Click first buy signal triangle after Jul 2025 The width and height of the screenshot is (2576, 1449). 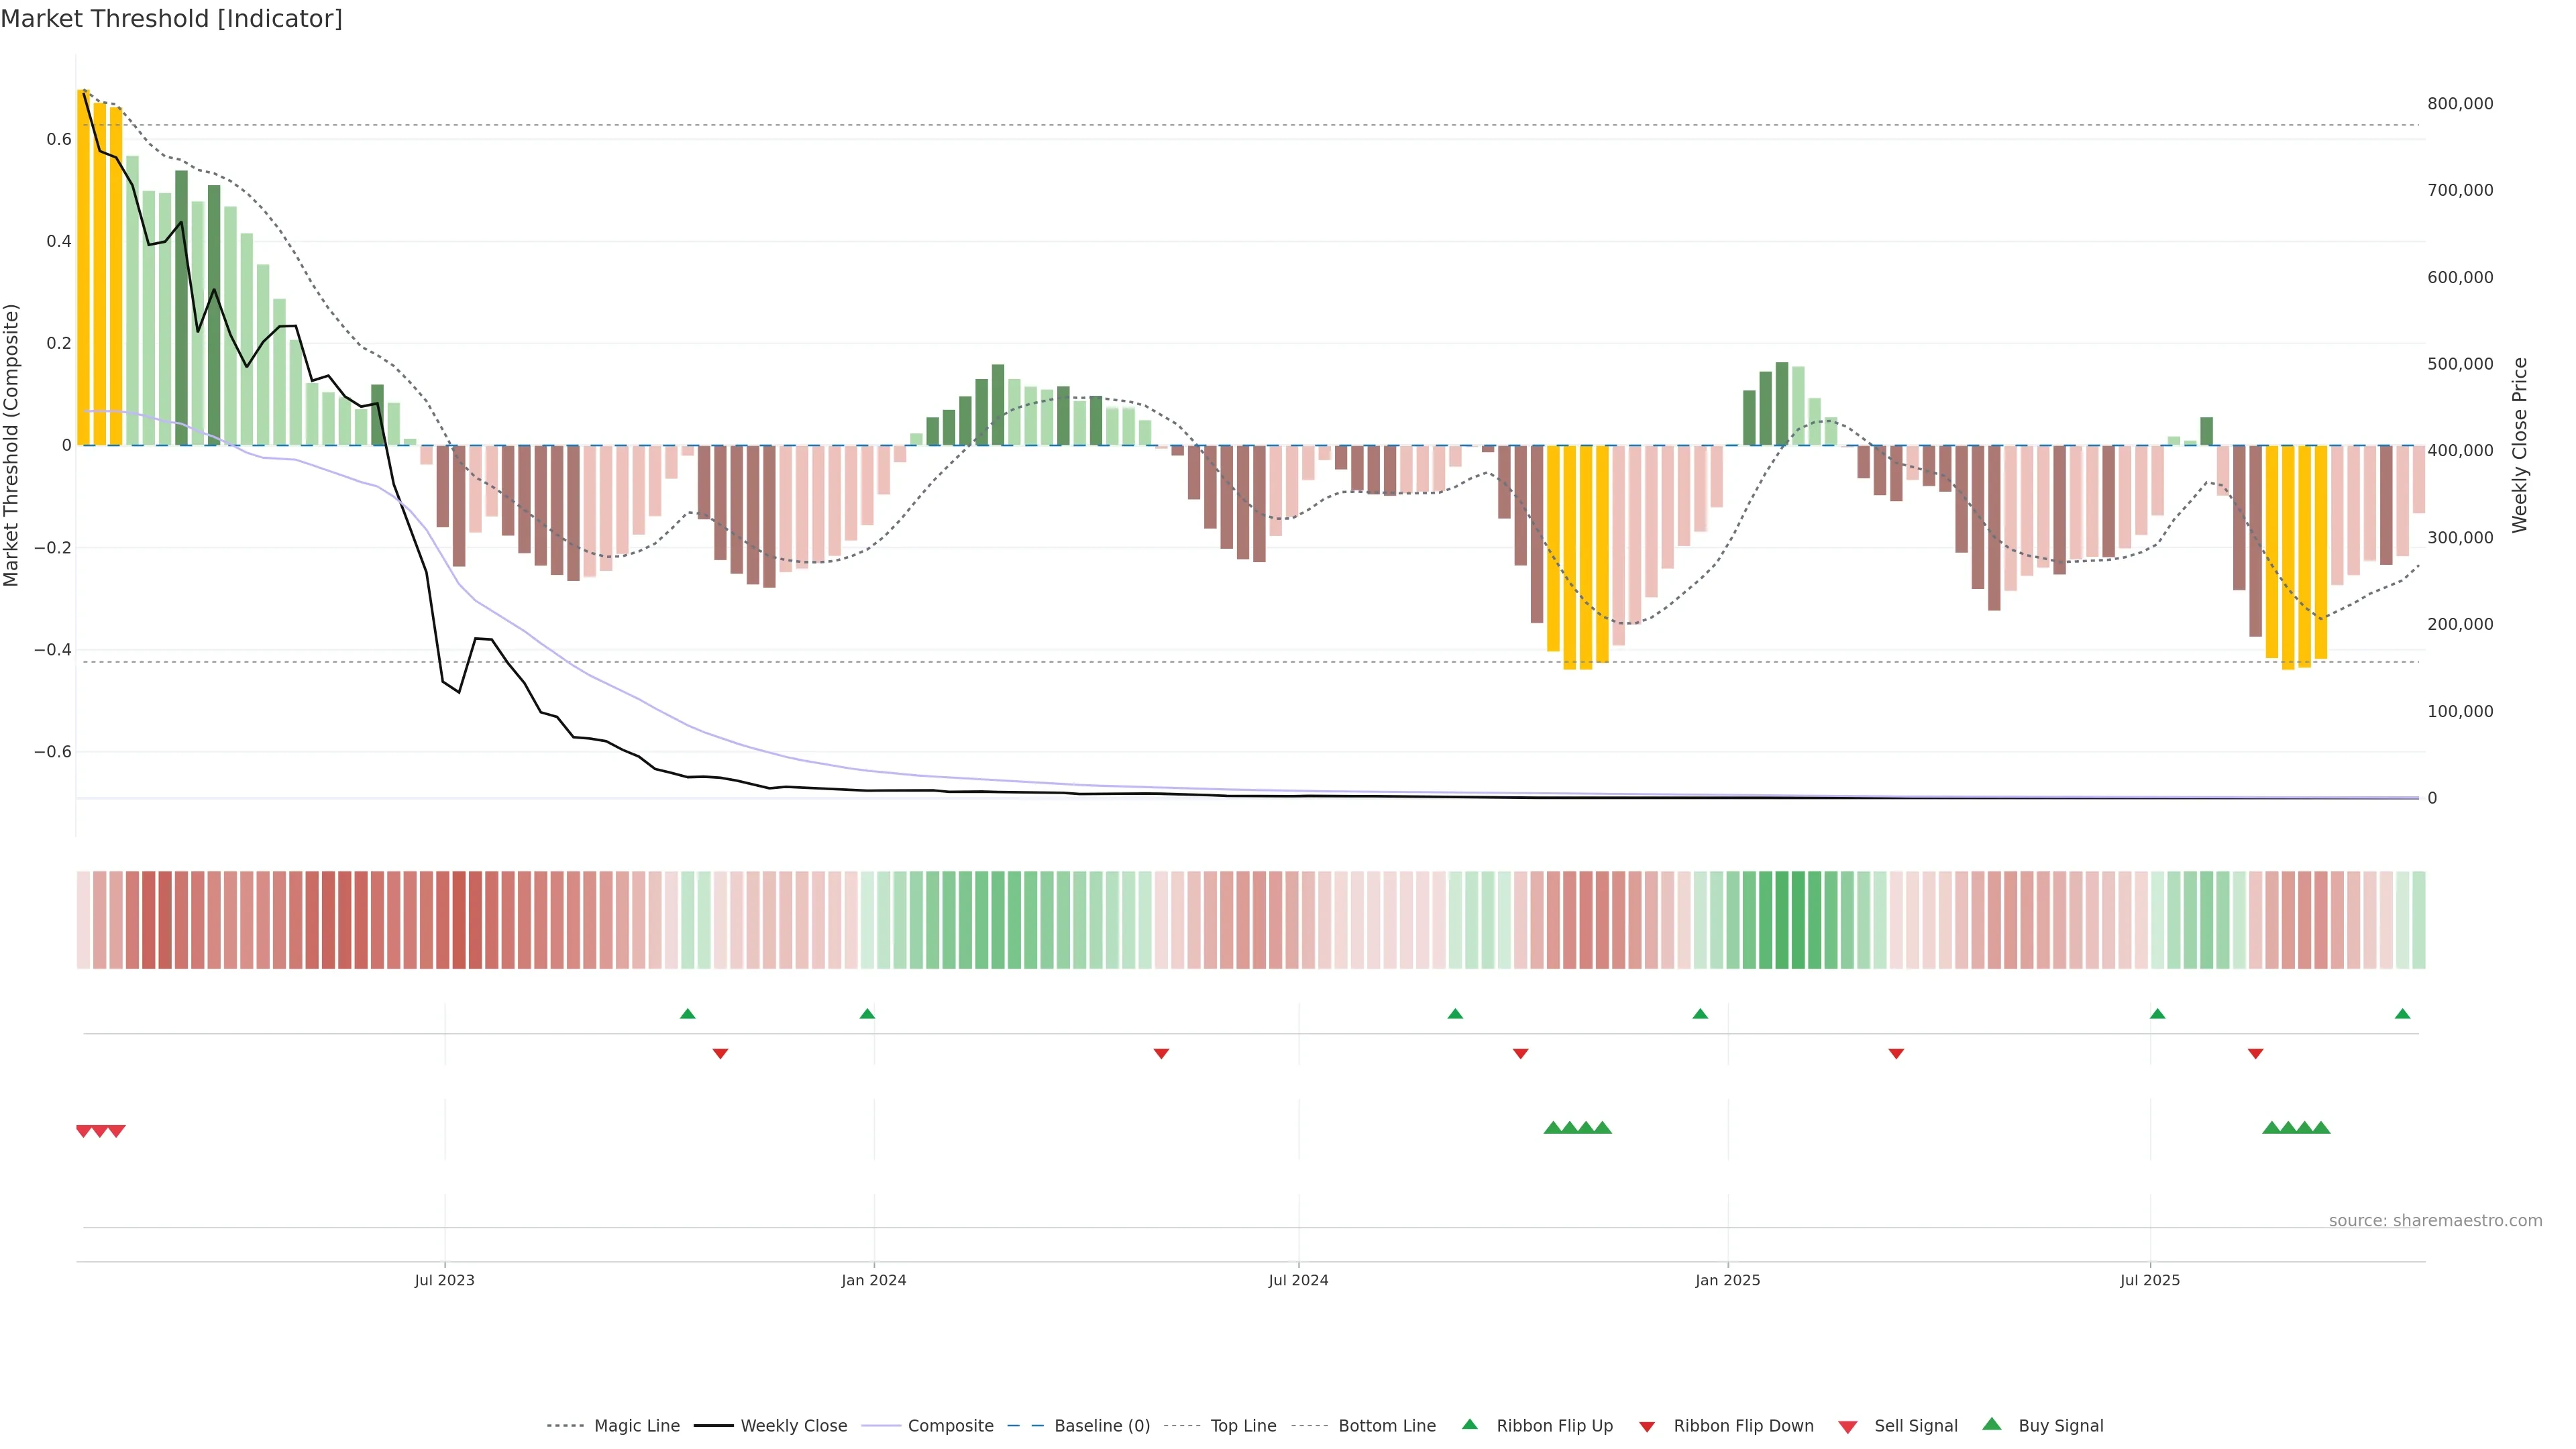click(2271, 1128)
